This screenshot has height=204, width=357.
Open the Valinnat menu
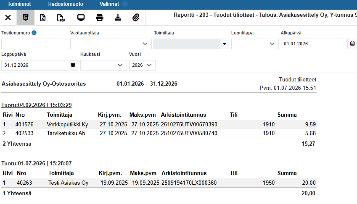pyautogui.click(x=109, y=4)
